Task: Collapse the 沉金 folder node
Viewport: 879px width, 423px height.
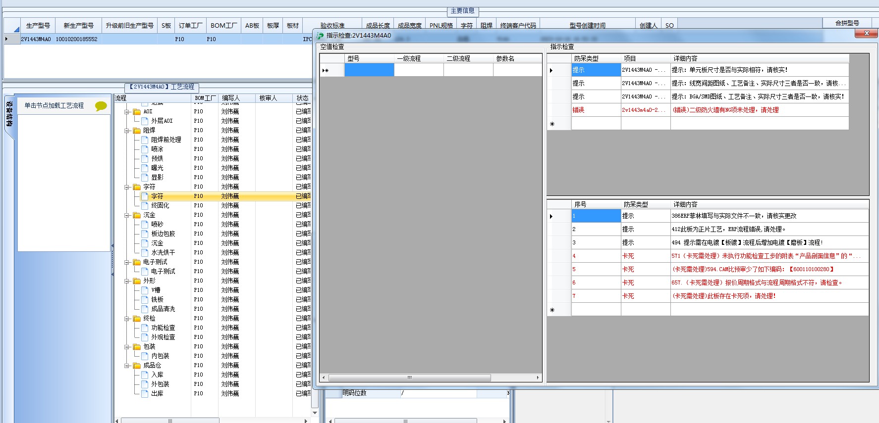Action: [x=127, y=215]
